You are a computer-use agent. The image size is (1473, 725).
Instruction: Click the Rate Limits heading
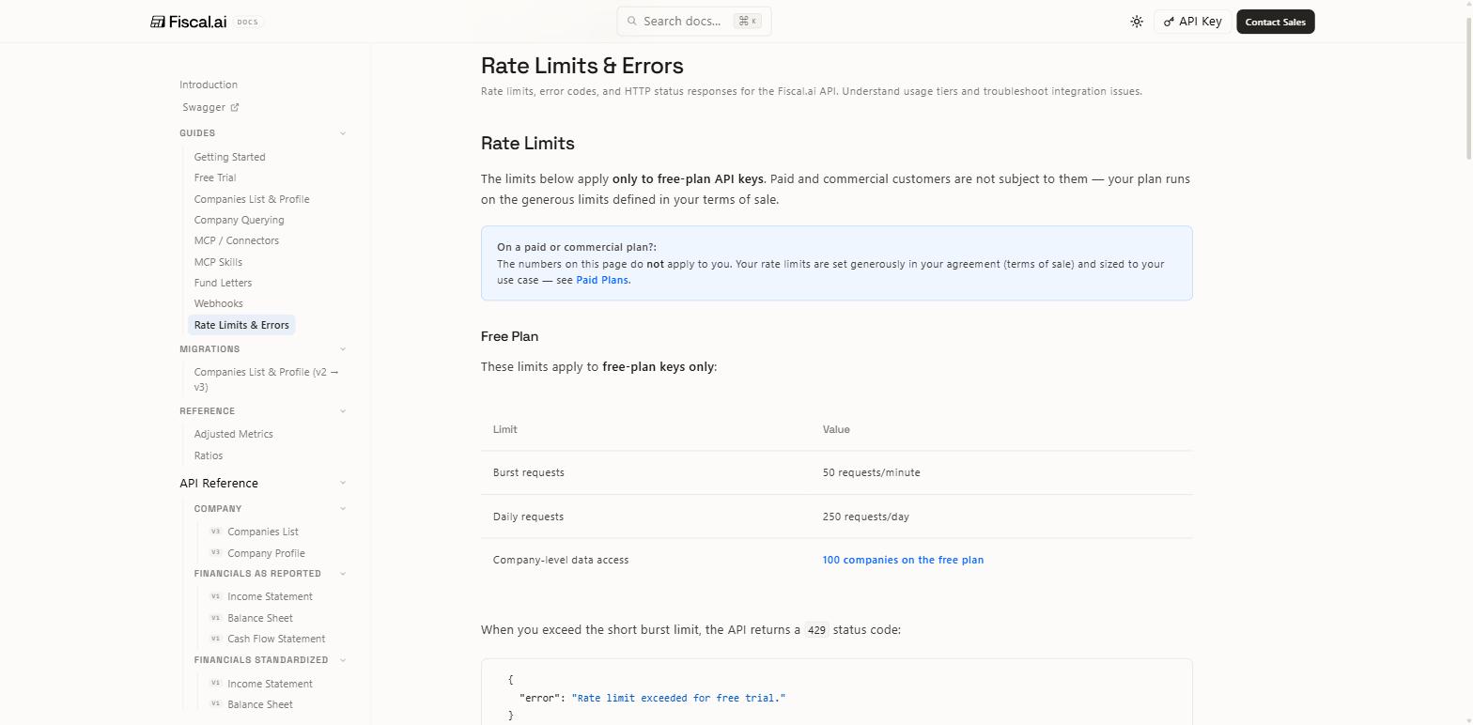(528, 144)
